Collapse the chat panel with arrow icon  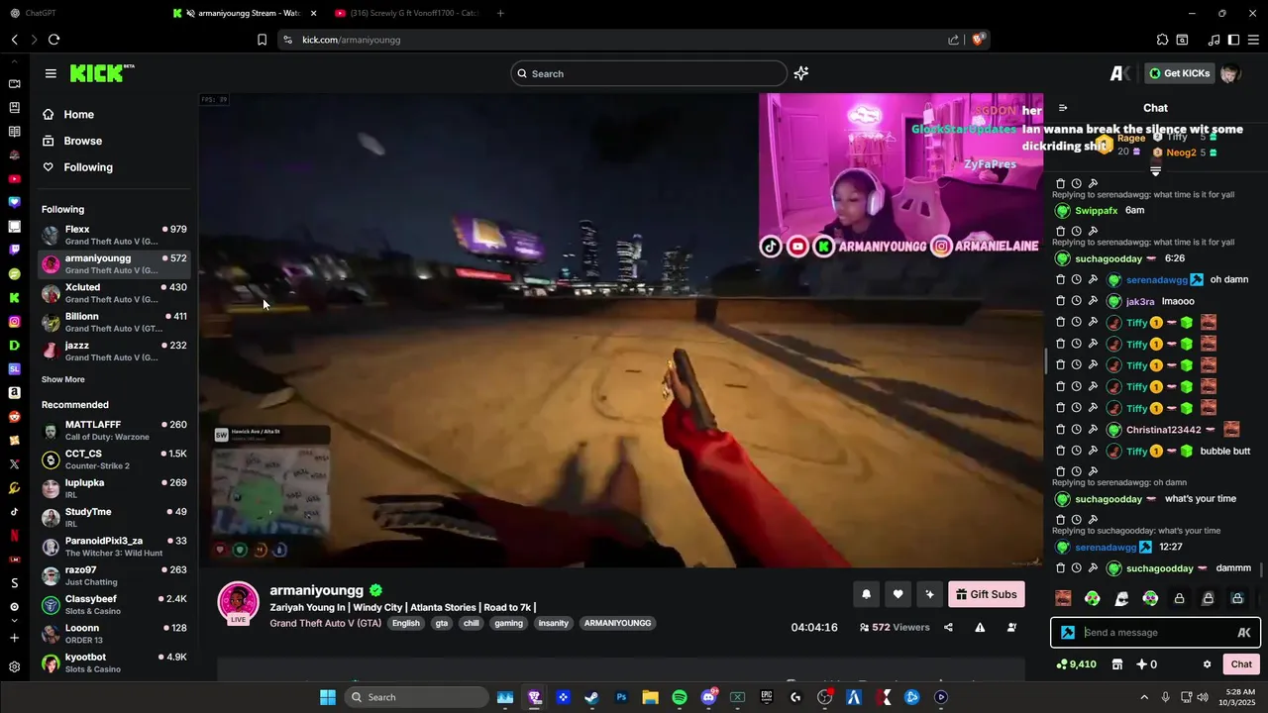[1063, 108]
